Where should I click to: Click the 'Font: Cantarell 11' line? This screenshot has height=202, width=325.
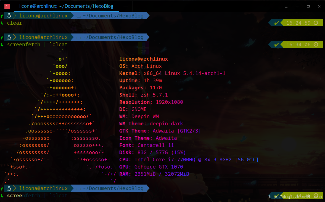[147, 145]
